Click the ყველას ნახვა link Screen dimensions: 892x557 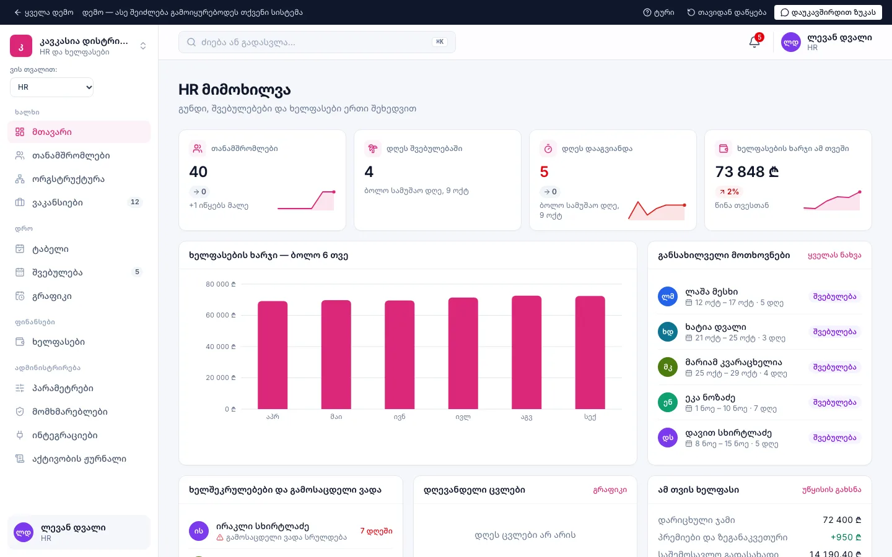click(834, 255)
